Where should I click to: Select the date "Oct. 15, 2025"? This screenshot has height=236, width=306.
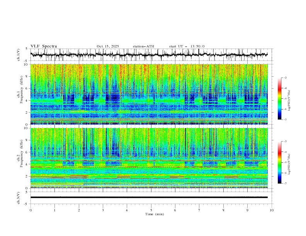pos(108,46)
